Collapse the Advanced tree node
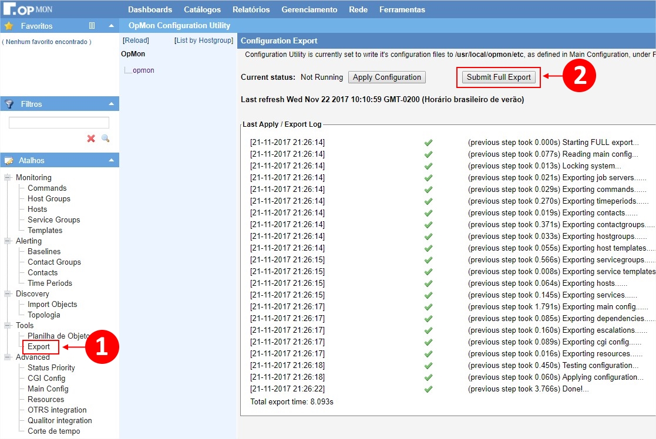Image resolution: width=656 pixels, height=439 pixels. [8, 357]
